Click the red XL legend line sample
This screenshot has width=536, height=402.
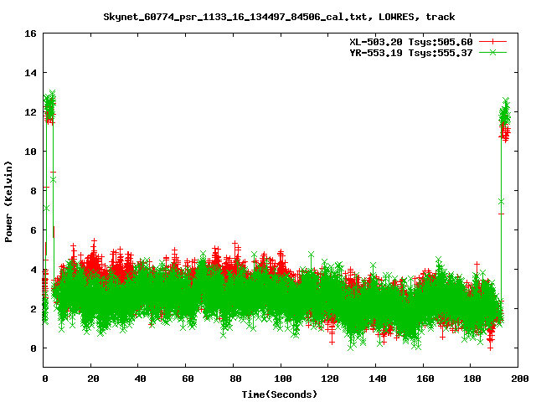point(492,42)
